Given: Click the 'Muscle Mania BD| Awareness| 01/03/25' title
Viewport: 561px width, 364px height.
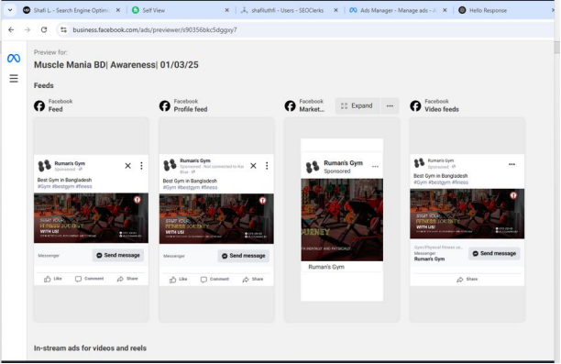Looking at the screenshot, I should [x=116, y=65].
